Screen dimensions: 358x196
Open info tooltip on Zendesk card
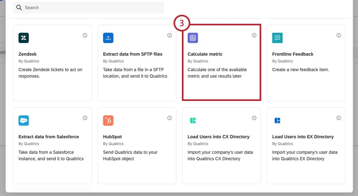coord(85,35)
